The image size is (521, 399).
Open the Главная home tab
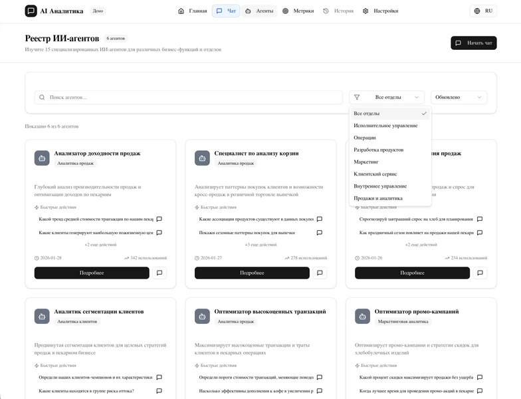pyautogui.click(x=193, y=11)
